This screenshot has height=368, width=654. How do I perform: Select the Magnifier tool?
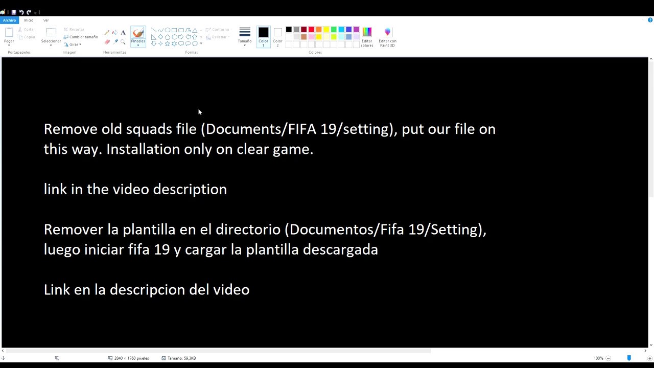click(x=123, y=42)
